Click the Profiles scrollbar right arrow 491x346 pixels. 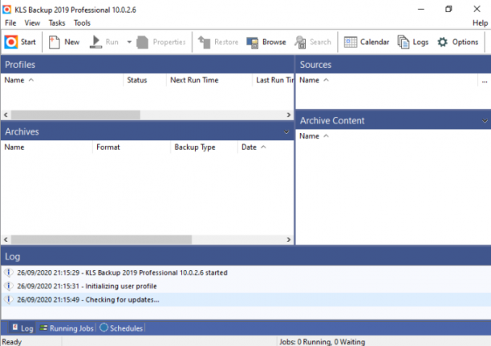click(x=288, y=115)
